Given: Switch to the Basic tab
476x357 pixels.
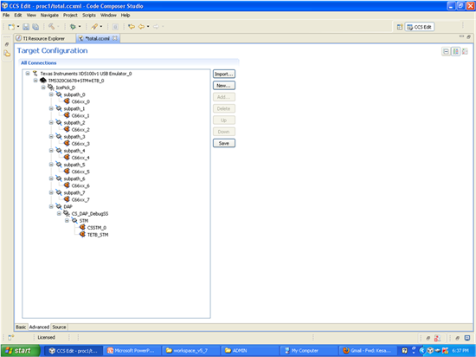Looking at the screenshot, I should tap(21, 327).
